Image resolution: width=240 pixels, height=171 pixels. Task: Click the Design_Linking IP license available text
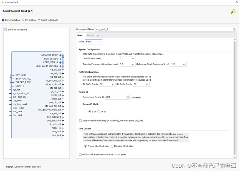[23, 167]
